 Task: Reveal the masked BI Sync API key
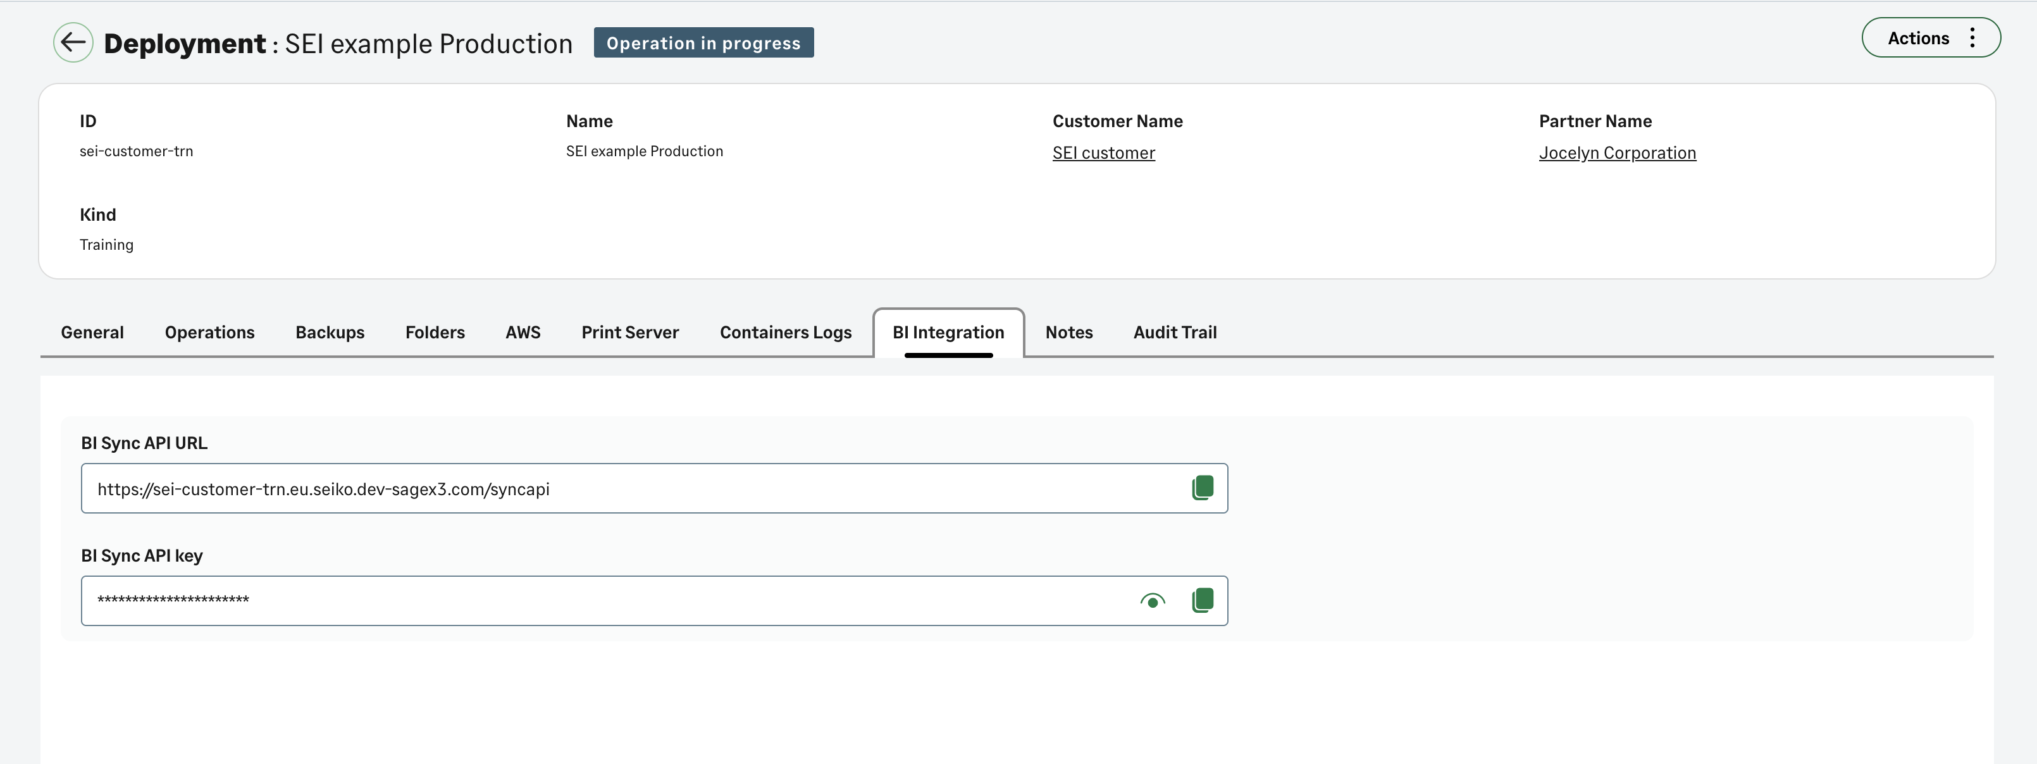coord(1152,601)
